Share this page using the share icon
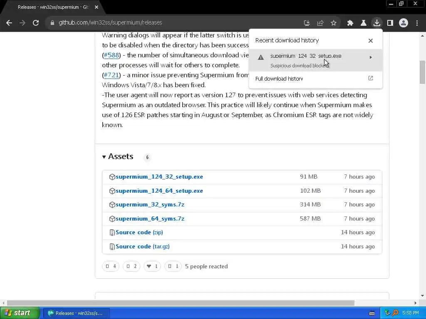Viewport: 426px width, 319px height. pos(320,23)
